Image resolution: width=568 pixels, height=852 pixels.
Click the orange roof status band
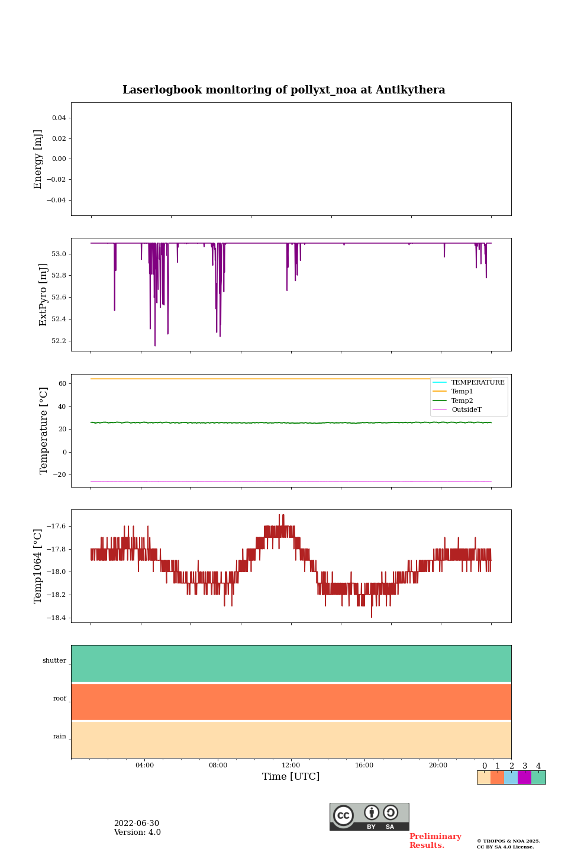coord(291,702)
